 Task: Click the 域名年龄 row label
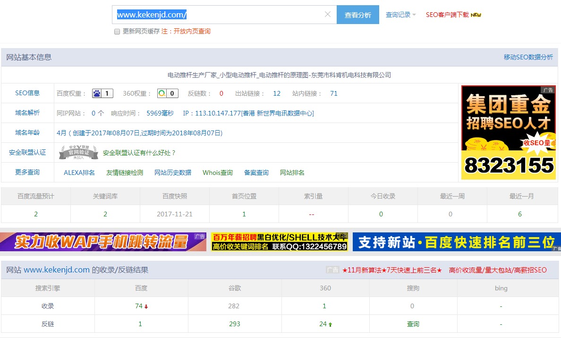click(27, 132)
